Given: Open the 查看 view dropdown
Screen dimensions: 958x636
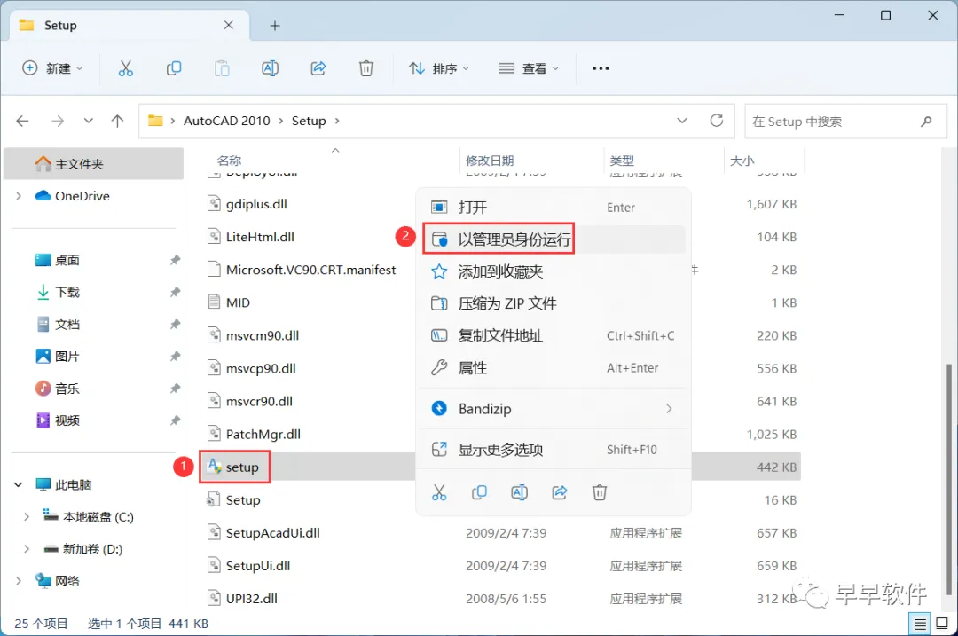Looking at the screenshot, I should point(529,68).
